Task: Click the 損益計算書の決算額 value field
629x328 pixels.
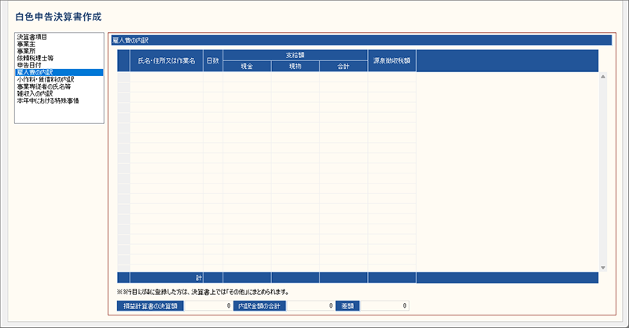Action: click(x=208, y=306)
